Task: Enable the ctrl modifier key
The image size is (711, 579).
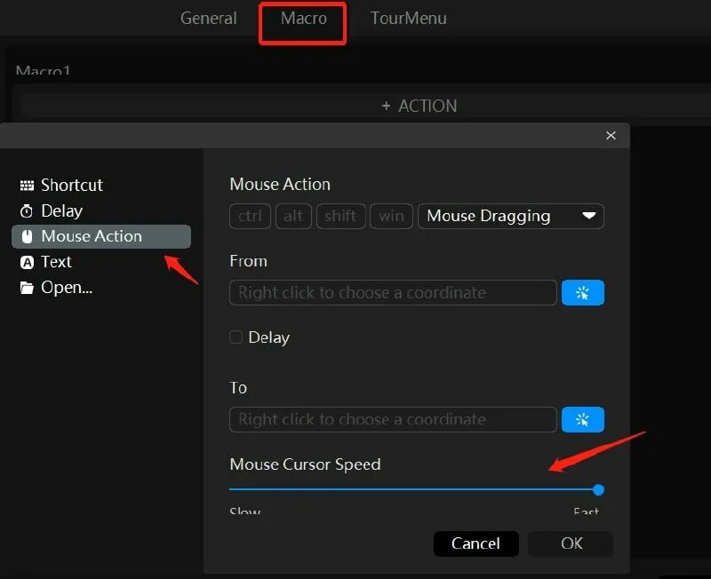Action: pyautogui.click(x=250, y=216)
